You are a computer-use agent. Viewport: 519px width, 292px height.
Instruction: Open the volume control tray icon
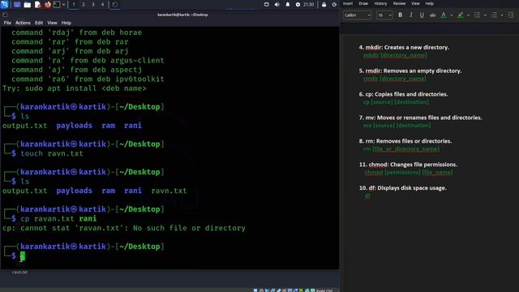tap(277, 5)
